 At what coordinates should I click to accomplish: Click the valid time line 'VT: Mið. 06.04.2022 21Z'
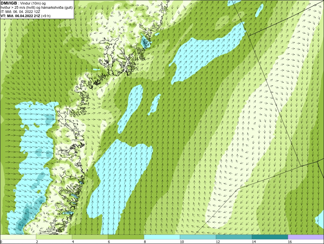tap(20, 16)
